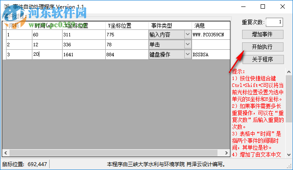
Task: Select sequence number cell 3
Action: (x=19, y=55)
